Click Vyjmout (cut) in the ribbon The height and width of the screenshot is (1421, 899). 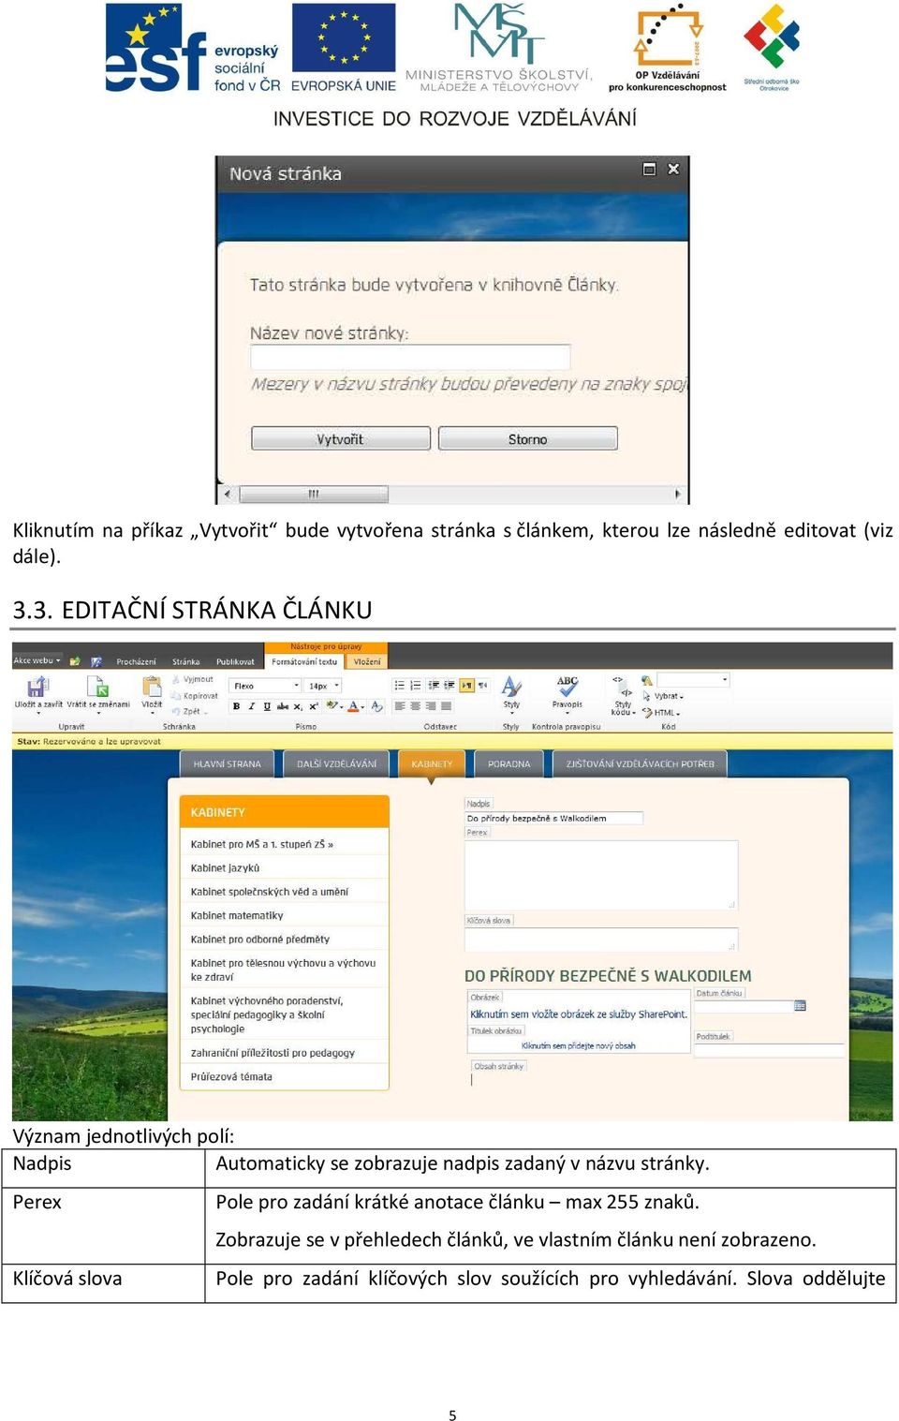tap(193, 679)
